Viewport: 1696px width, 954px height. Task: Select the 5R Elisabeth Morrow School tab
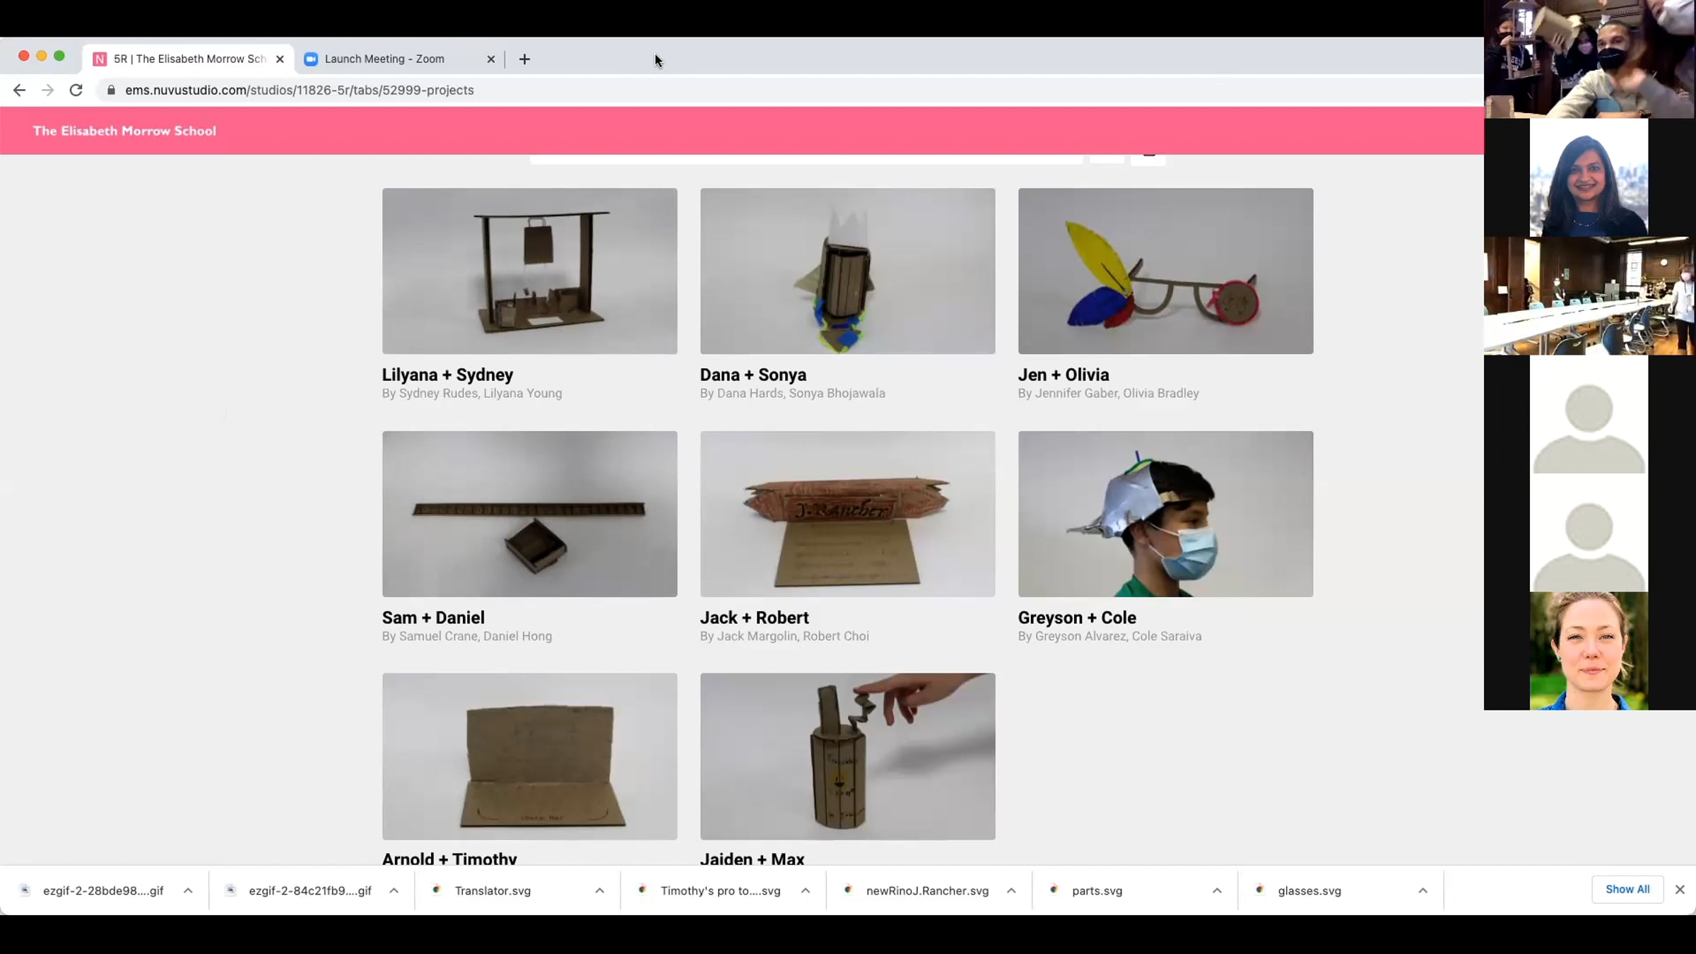click(x=189, y=59)
